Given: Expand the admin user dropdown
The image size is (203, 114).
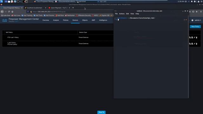Looking at the screenshot, I should 198,20.
